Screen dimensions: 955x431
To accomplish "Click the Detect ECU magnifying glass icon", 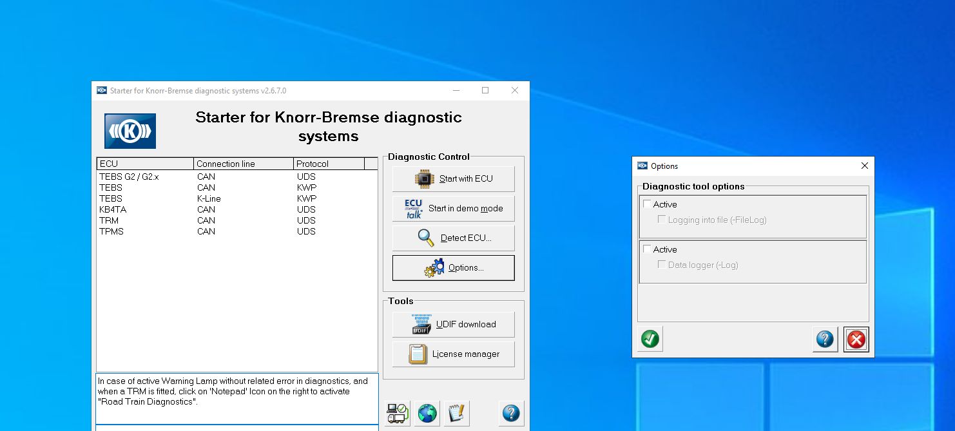I will (424, 238).
